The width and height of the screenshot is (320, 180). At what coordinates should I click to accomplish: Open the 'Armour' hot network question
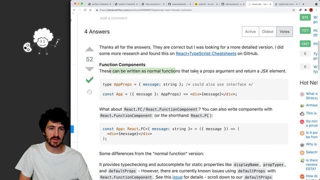(311, 105)
